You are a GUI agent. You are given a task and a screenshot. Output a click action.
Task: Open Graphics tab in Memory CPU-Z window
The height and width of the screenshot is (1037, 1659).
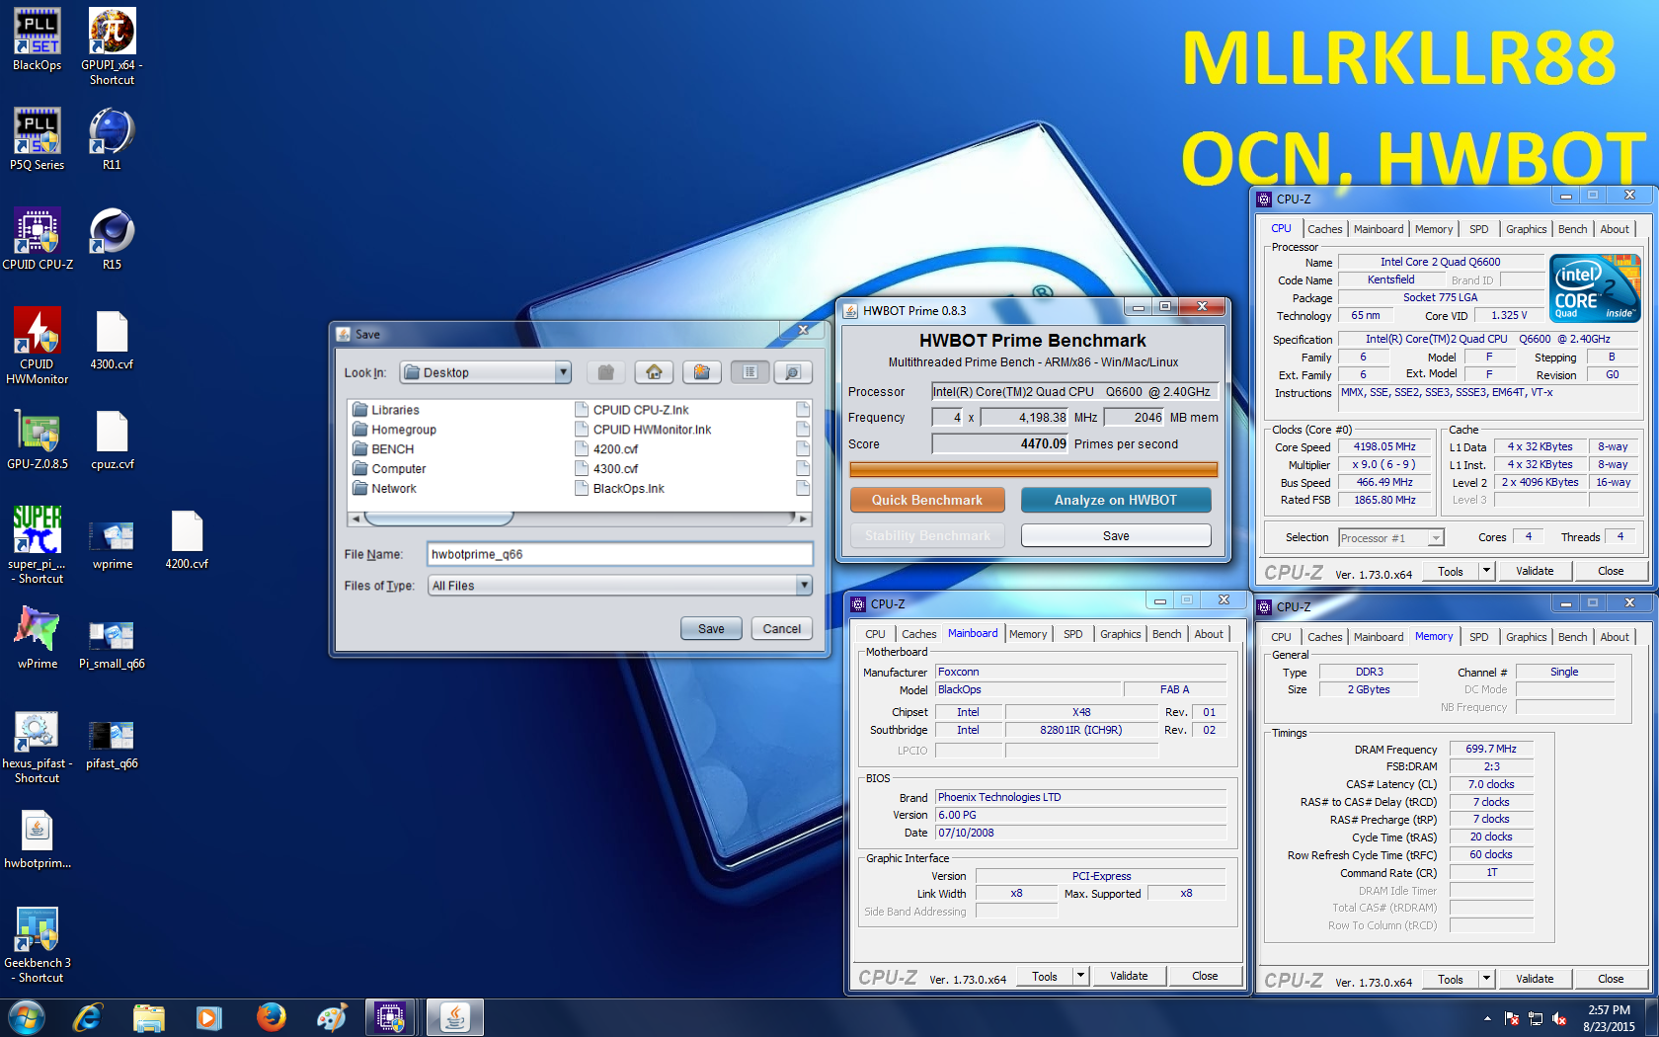(1526, 637)
